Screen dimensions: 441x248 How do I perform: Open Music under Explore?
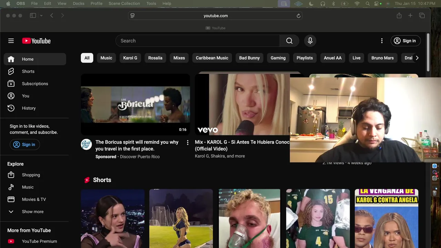[35, 187]
